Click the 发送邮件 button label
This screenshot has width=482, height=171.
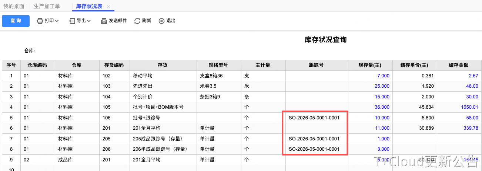click(x=118, y=21)
